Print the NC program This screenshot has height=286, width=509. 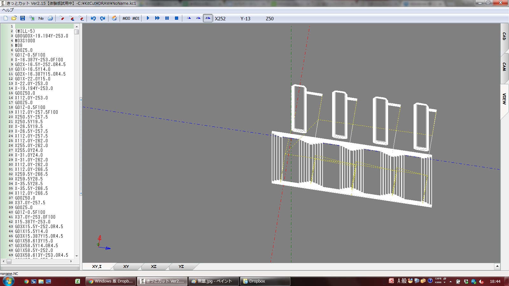coord(50,18)
